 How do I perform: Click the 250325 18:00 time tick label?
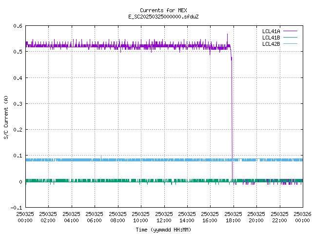click(x=233, y=217)
